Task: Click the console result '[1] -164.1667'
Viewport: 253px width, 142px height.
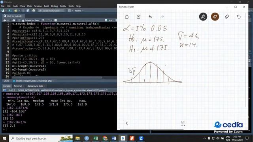Action: click(x=14, y=111)
